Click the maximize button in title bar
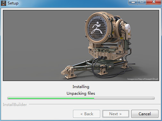 coord(142,2)
